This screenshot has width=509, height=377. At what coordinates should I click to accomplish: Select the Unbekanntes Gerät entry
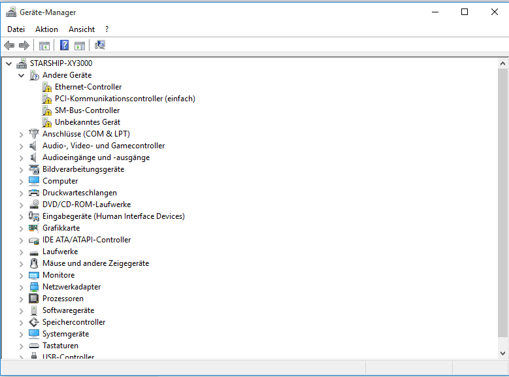tap(88, 122)
